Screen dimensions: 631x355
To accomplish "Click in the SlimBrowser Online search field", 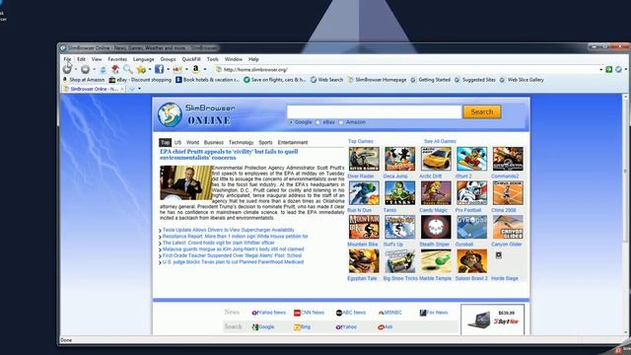I will 375,111.
